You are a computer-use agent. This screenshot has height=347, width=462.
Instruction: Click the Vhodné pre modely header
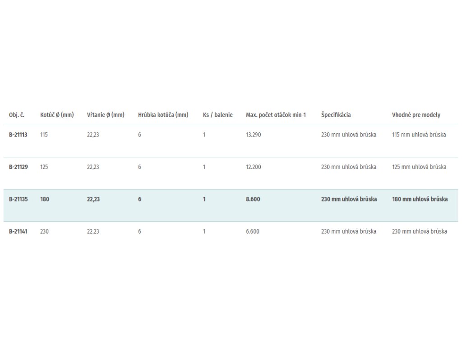(416, 115)
